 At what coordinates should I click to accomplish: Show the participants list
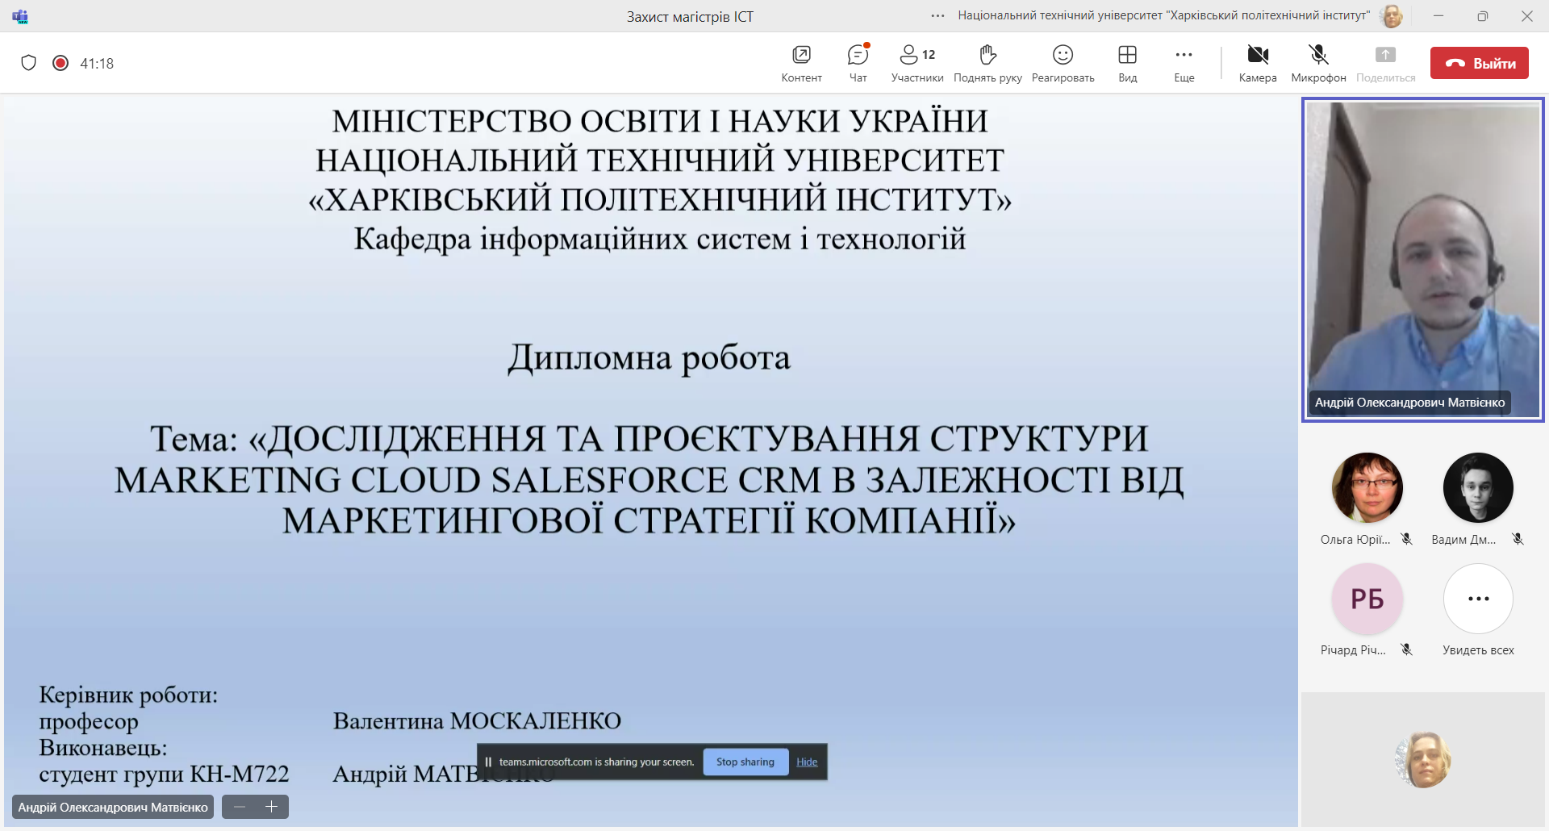tap(917, 63)
